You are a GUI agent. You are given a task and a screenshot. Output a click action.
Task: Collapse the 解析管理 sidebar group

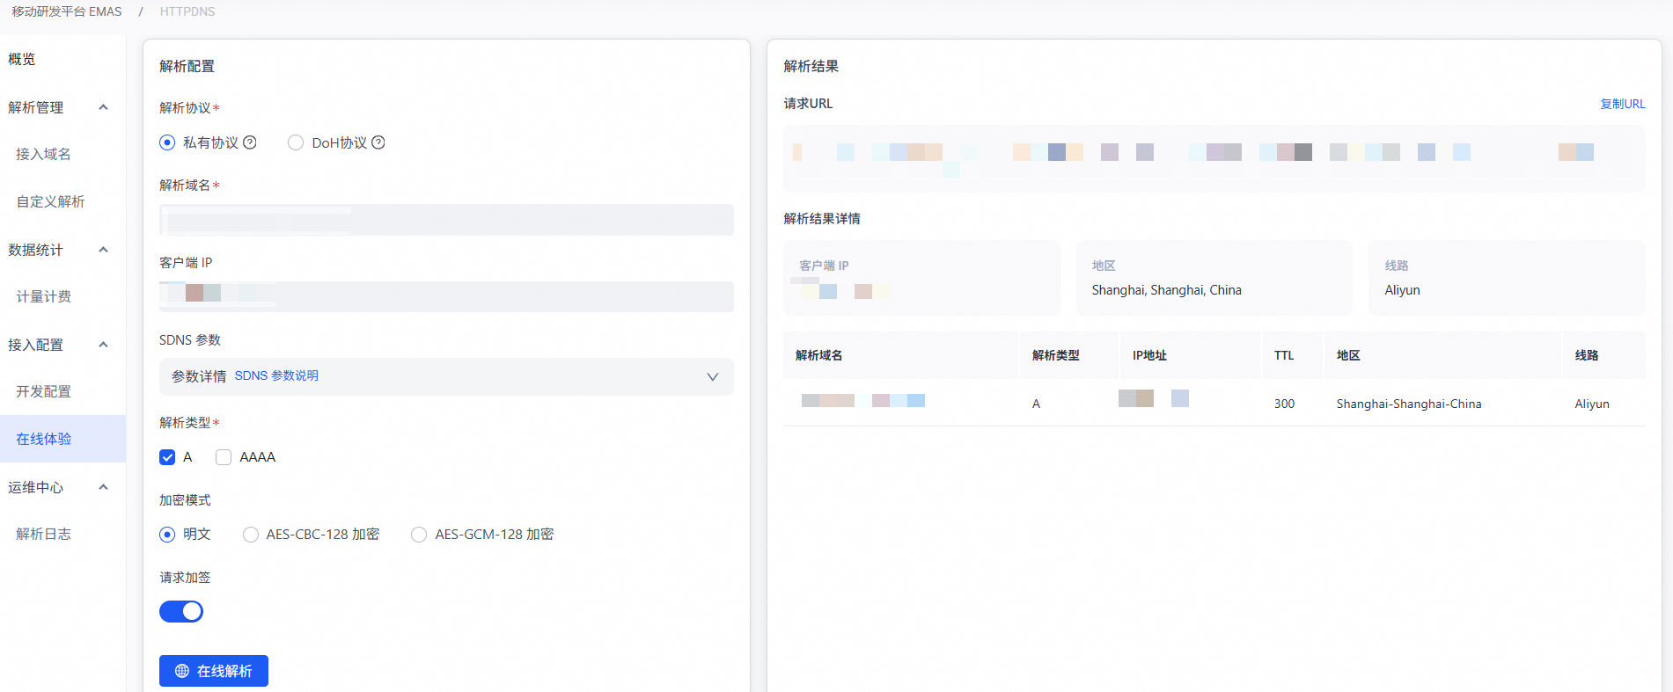pyautogui.click(x=103, y=107)
